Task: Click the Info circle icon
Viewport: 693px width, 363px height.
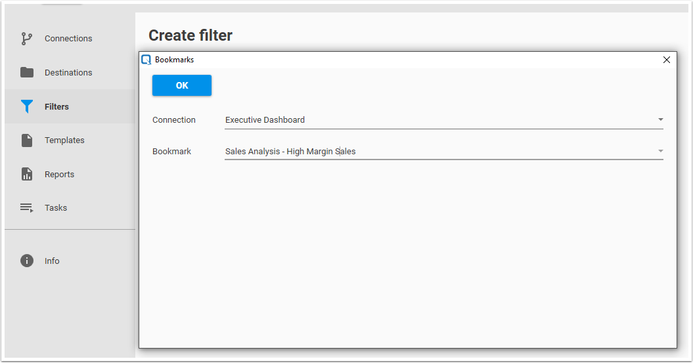Action: (27, 261)
